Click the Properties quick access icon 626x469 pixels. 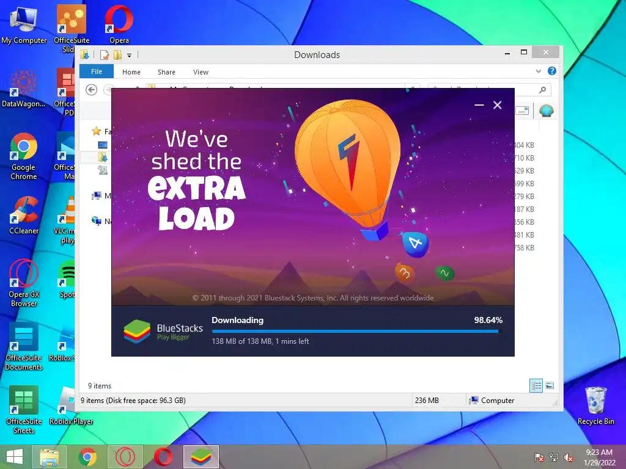(105, 54)
